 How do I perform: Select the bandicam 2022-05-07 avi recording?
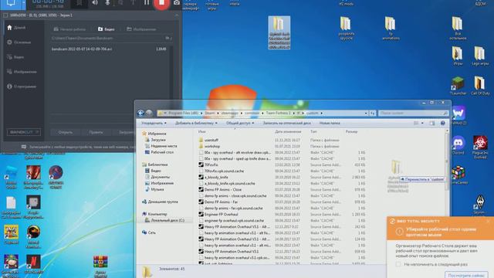click(109, 49)
